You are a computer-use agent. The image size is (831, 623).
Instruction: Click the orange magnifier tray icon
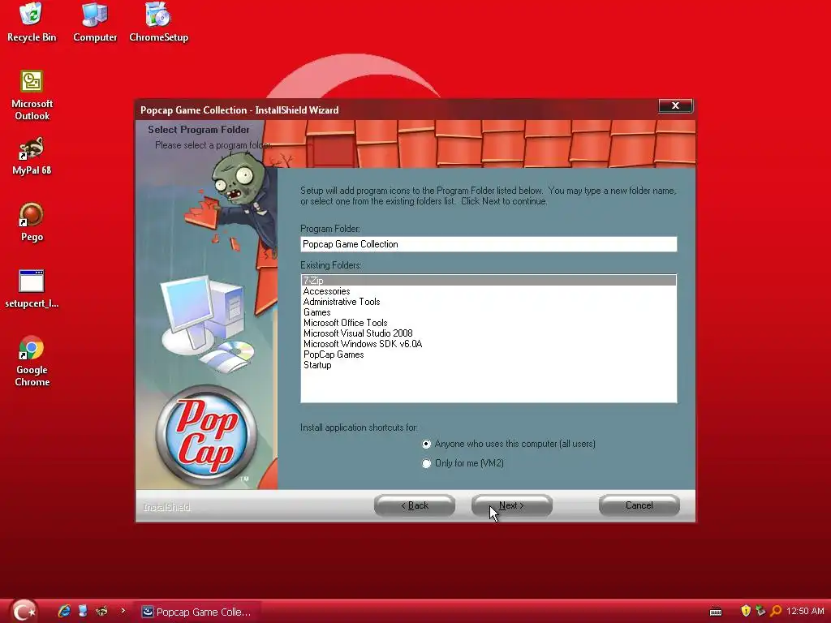point(776,611)
